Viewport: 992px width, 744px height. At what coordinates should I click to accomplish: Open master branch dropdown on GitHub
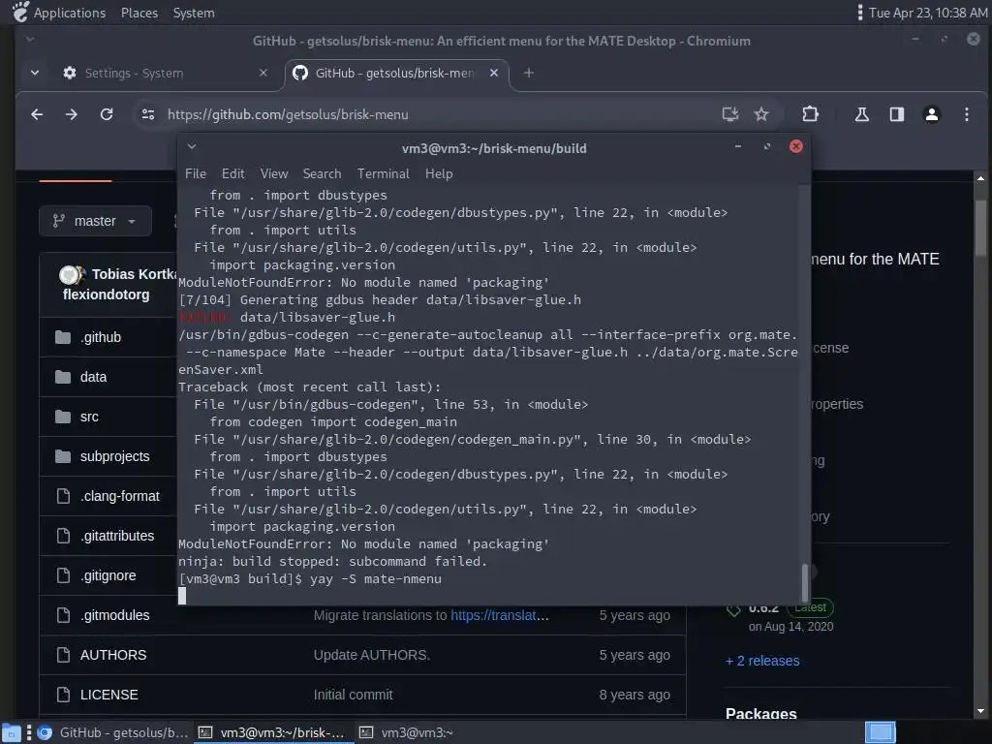(95, 221)
